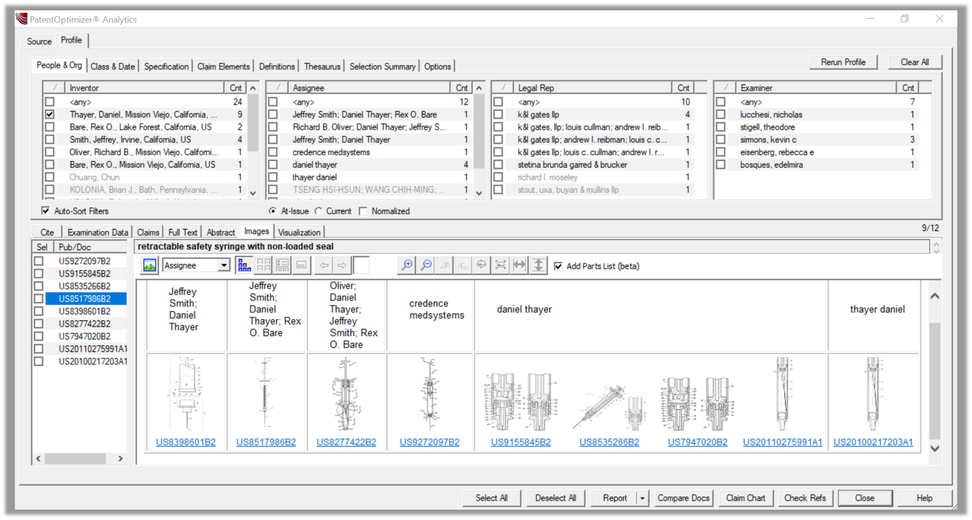This screenshot has width=972, height=520.
Task: Open the Visualization tab
Action: pos(299,232)
